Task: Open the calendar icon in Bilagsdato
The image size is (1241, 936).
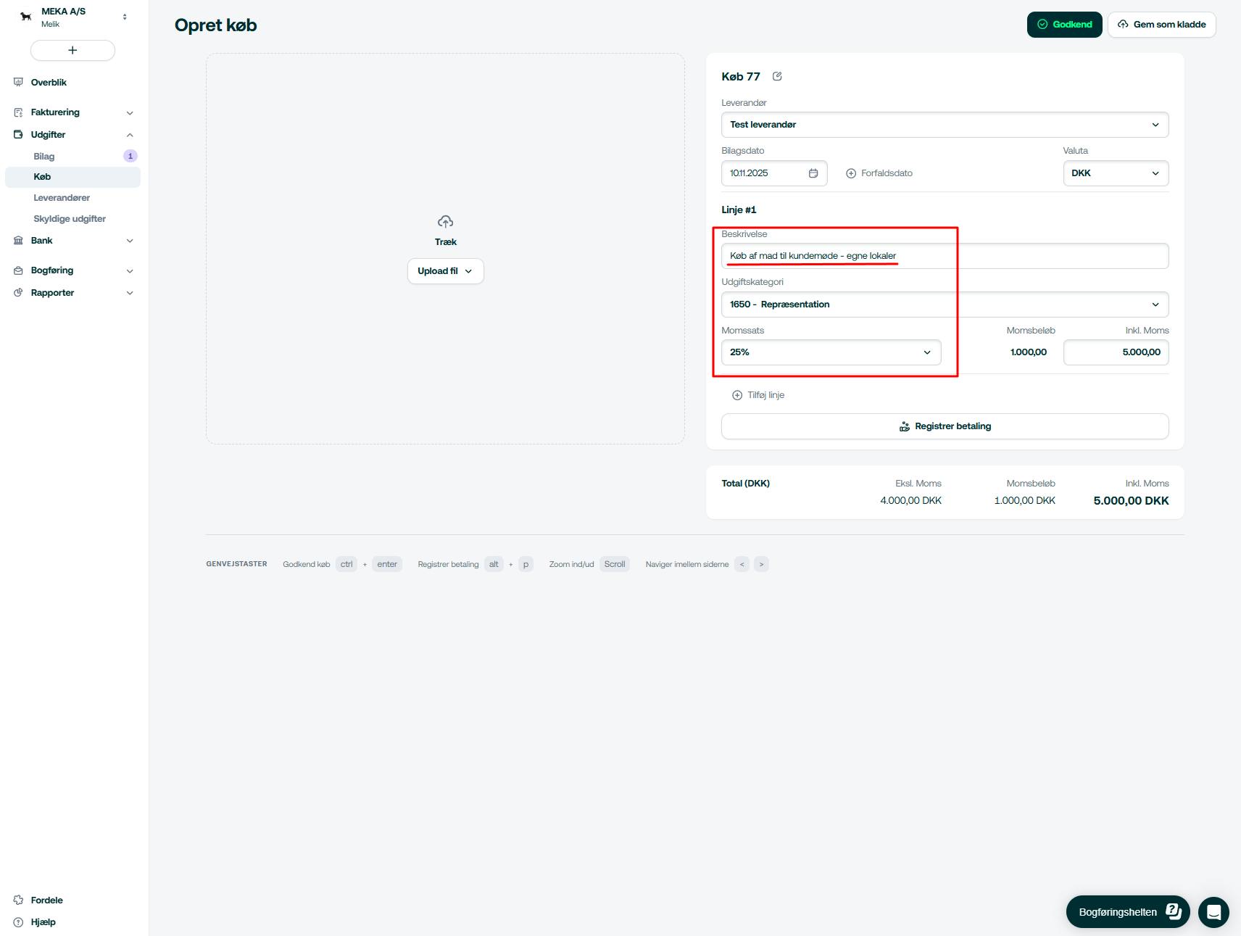Action: [813, 173]
